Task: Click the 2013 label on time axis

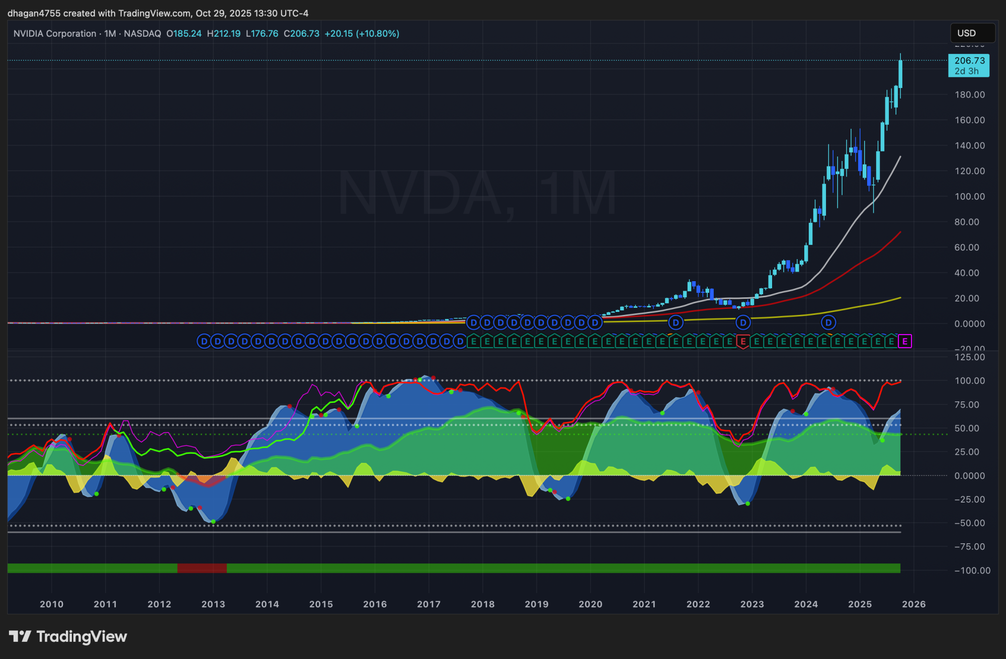Action: [x=213, y=604]
